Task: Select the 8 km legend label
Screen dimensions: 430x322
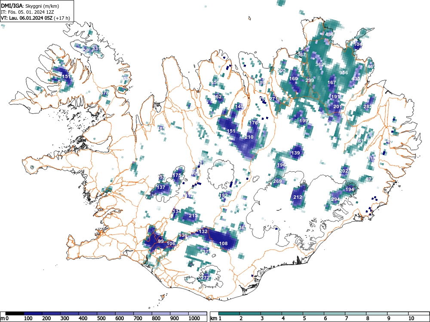Action: [x=368, y=319]
